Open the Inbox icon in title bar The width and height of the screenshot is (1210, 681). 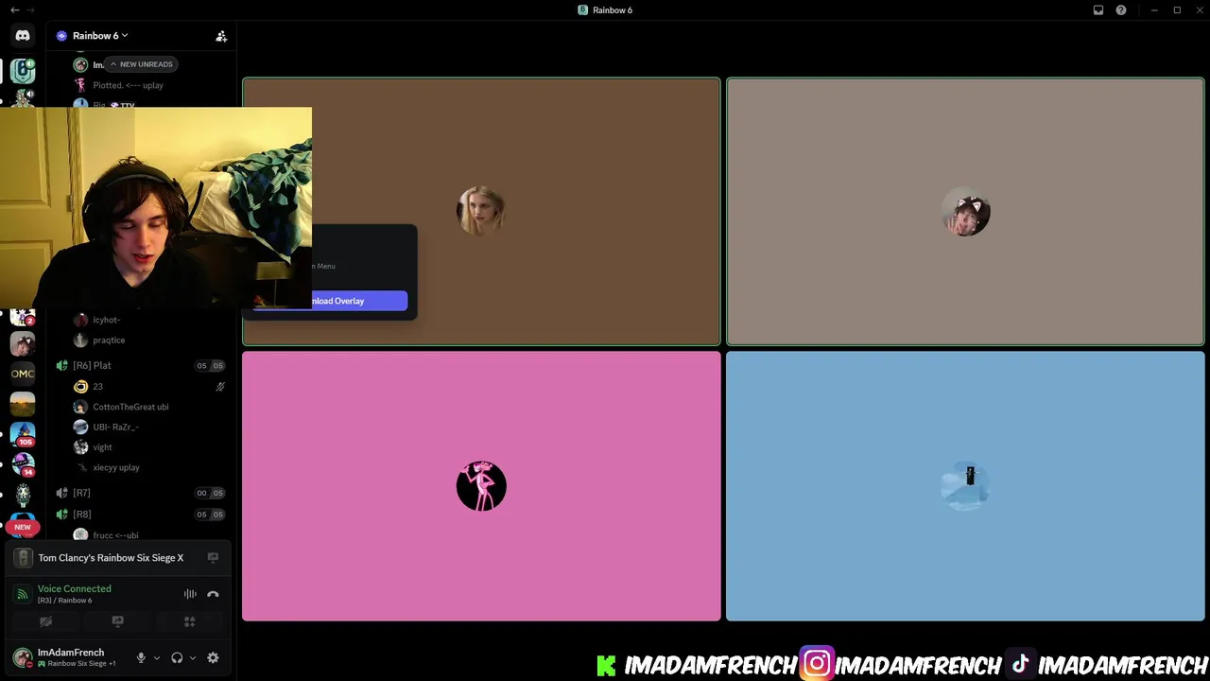[1098, 10]
